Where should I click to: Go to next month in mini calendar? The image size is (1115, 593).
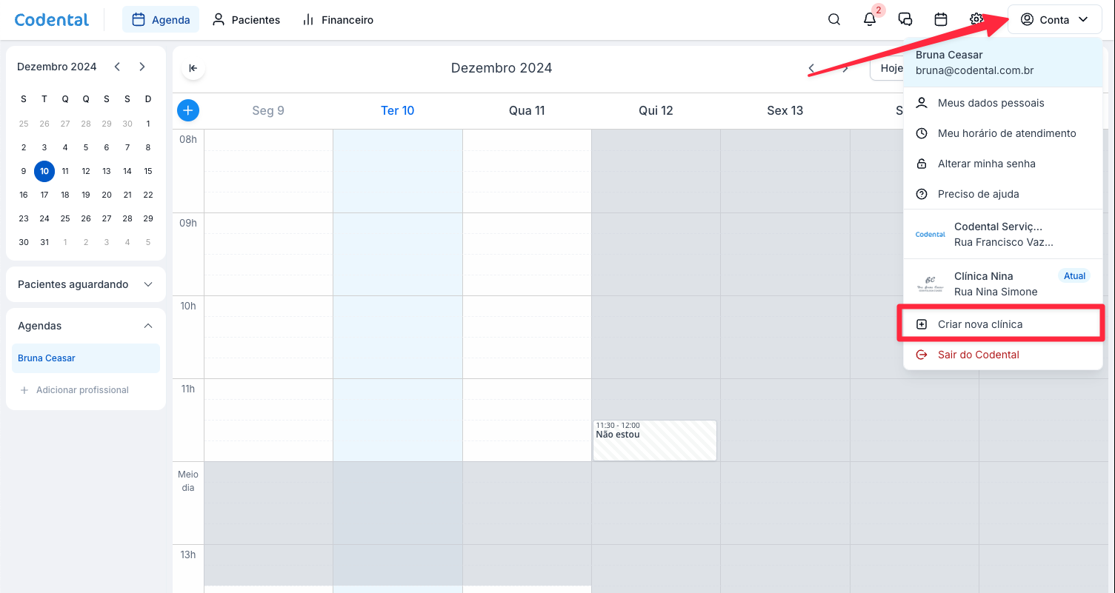(142, 67)
